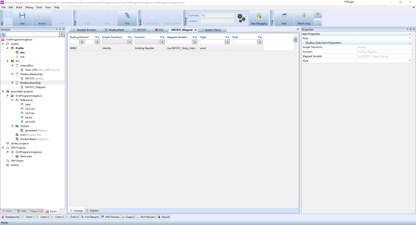Screen dimensions: 416x225
Task: Click the debug gears icon
Action: coord(241,18)
